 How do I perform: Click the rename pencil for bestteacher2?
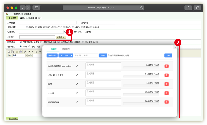(77, 102)
